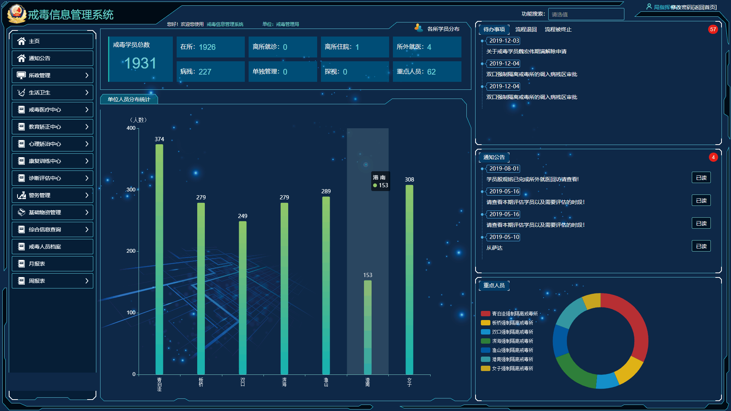Toggle 双口强制隔离戒毒所 legend item
Image resolution: width=731 pixels, height=411 pixels.
pos(507,332)
